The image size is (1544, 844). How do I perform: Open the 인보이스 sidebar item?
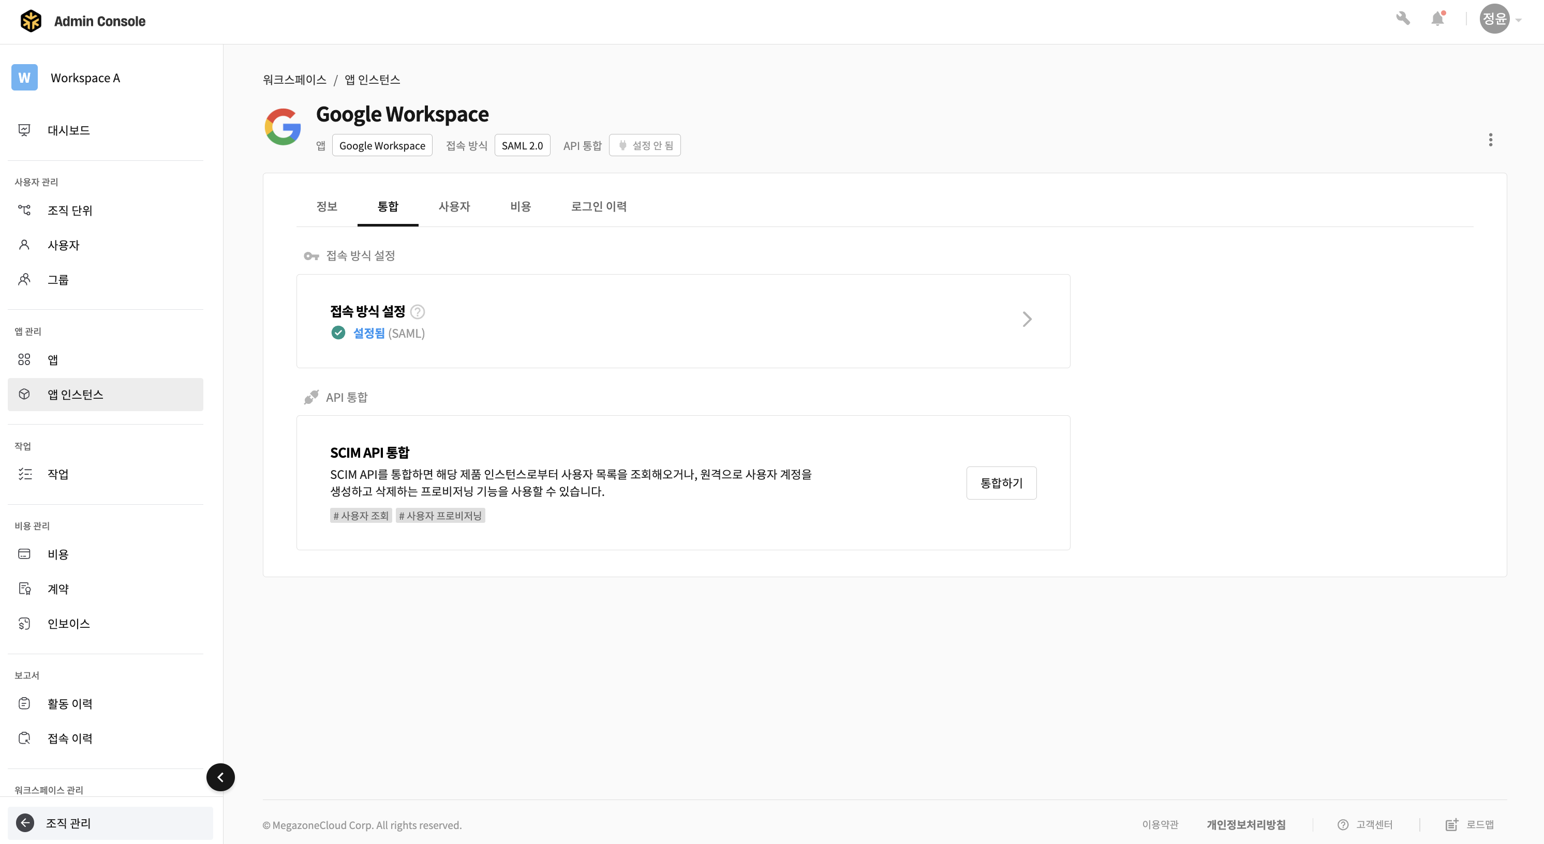[68, 624]
